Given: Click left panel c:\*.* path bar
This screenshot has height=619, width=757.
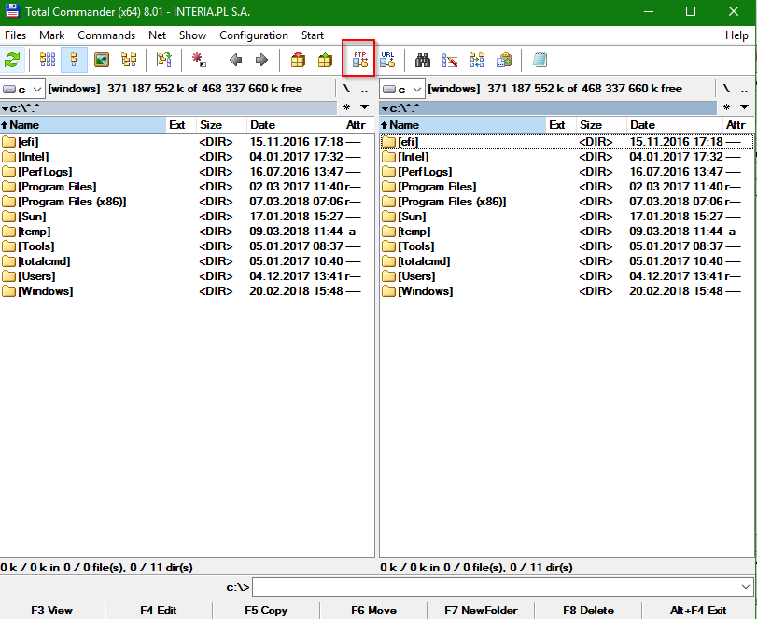Looking at the screenshot, I should point(169,107).
